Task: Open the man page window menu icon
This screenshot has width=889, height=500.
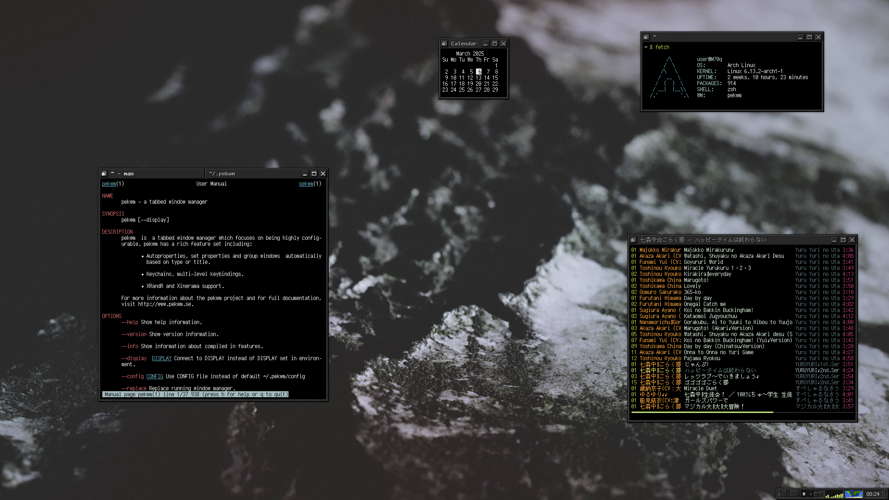Action: pyautogui.click(x=104, y=174)
